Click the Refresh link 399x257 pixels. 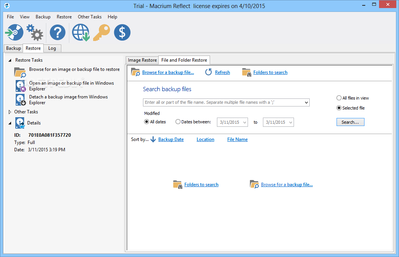(x=222, y=72)
